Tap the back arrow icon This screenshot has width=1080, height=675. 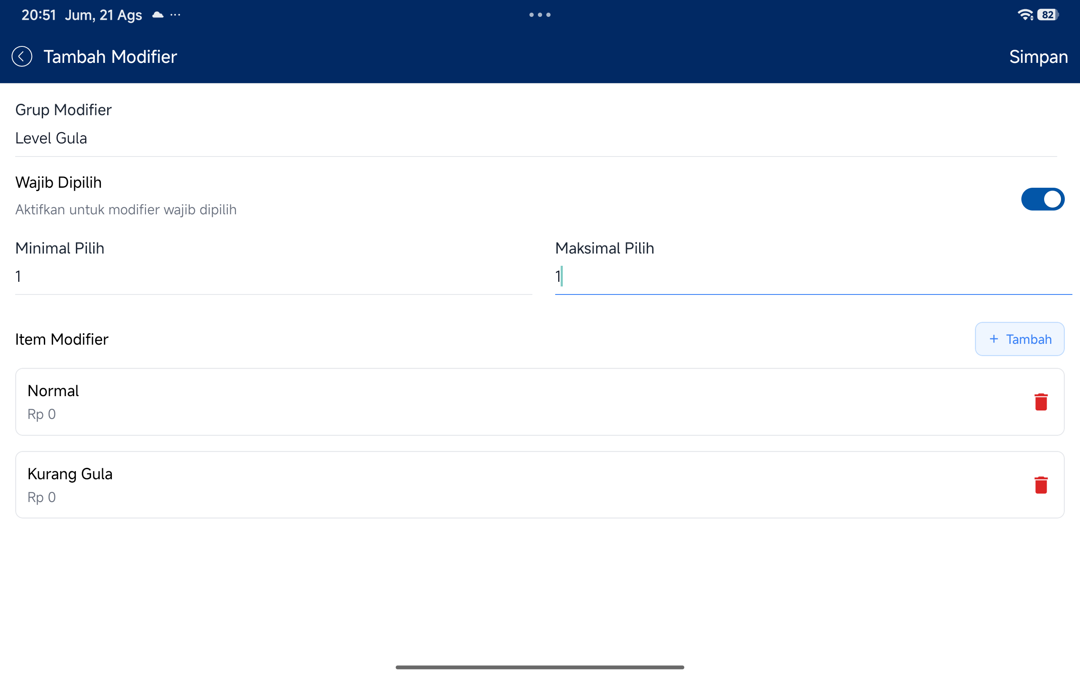[x=22, y=57]
